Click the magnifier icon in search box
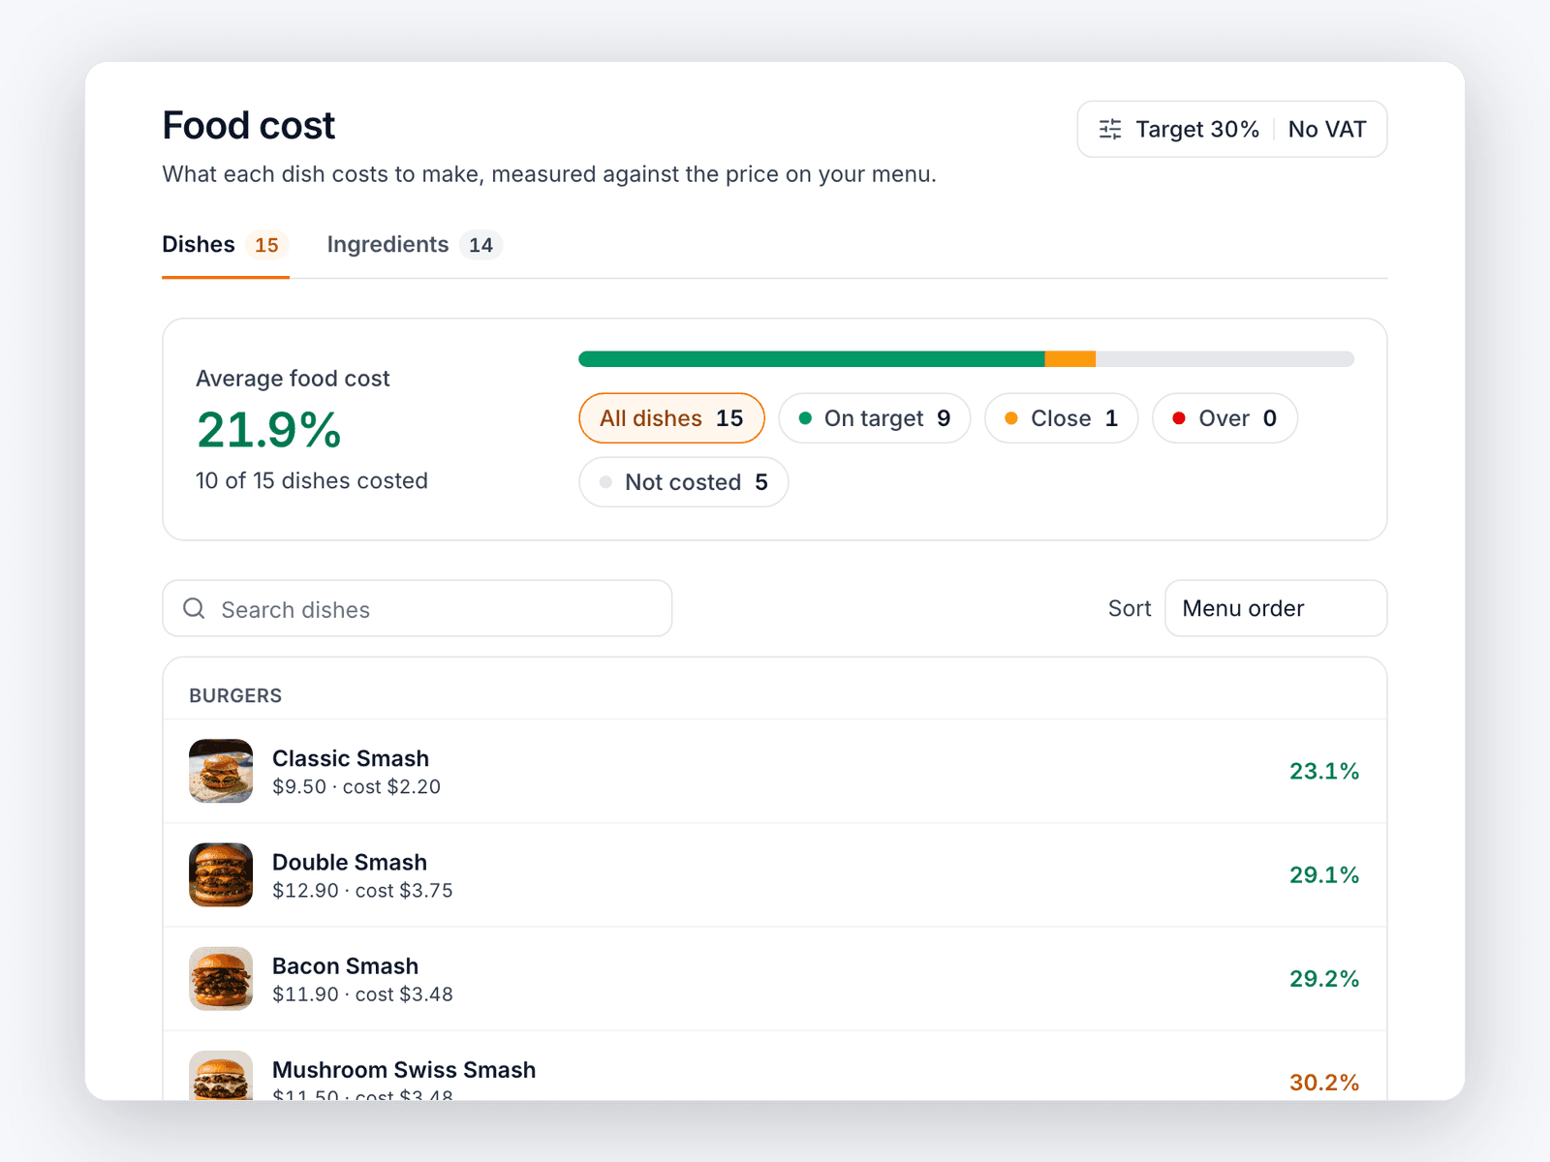This screenshot has height=1162, width=1550. [194, 608]
